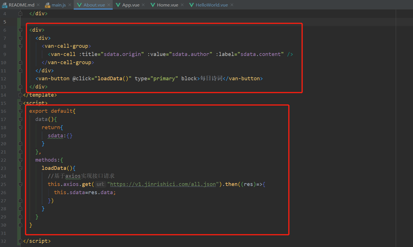Click the Vue icon on HelloWorld.vue tab
Image resolution: width=413 pixels, height=247 pixels.
(x=192, y=5)
